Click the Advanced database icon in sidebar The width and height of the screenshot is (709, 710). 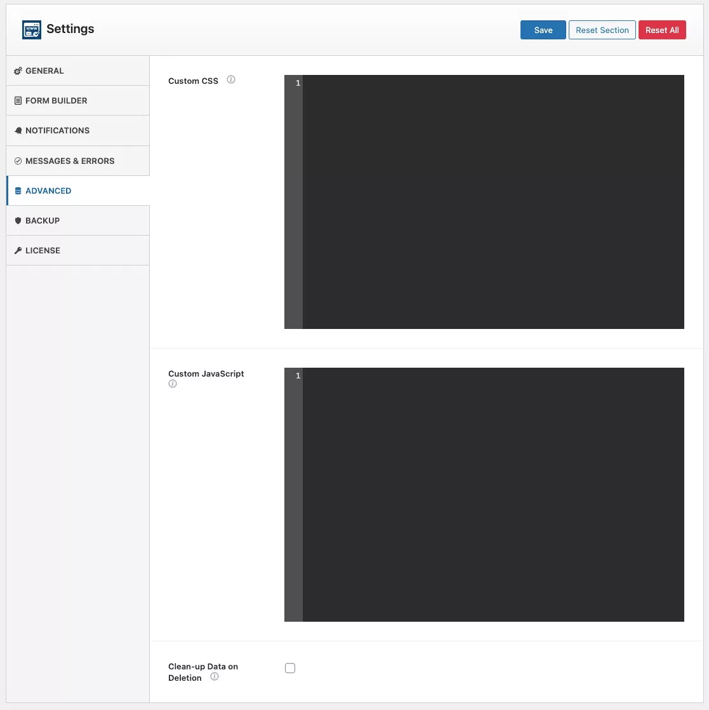[18, 191]
